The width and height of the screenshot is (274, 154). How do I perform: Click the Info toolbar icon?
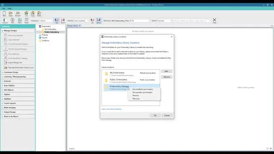click(x=12, y=21)
